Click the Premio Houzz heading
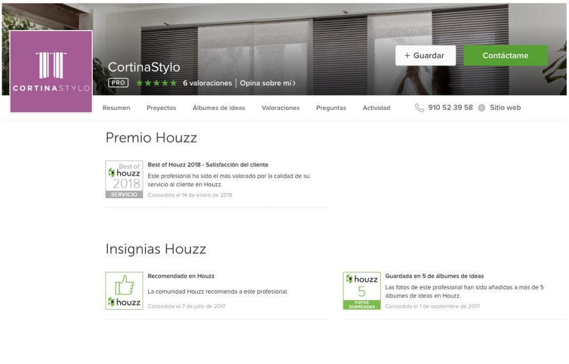This screenshot has height=364, width=569. (151, 138)
